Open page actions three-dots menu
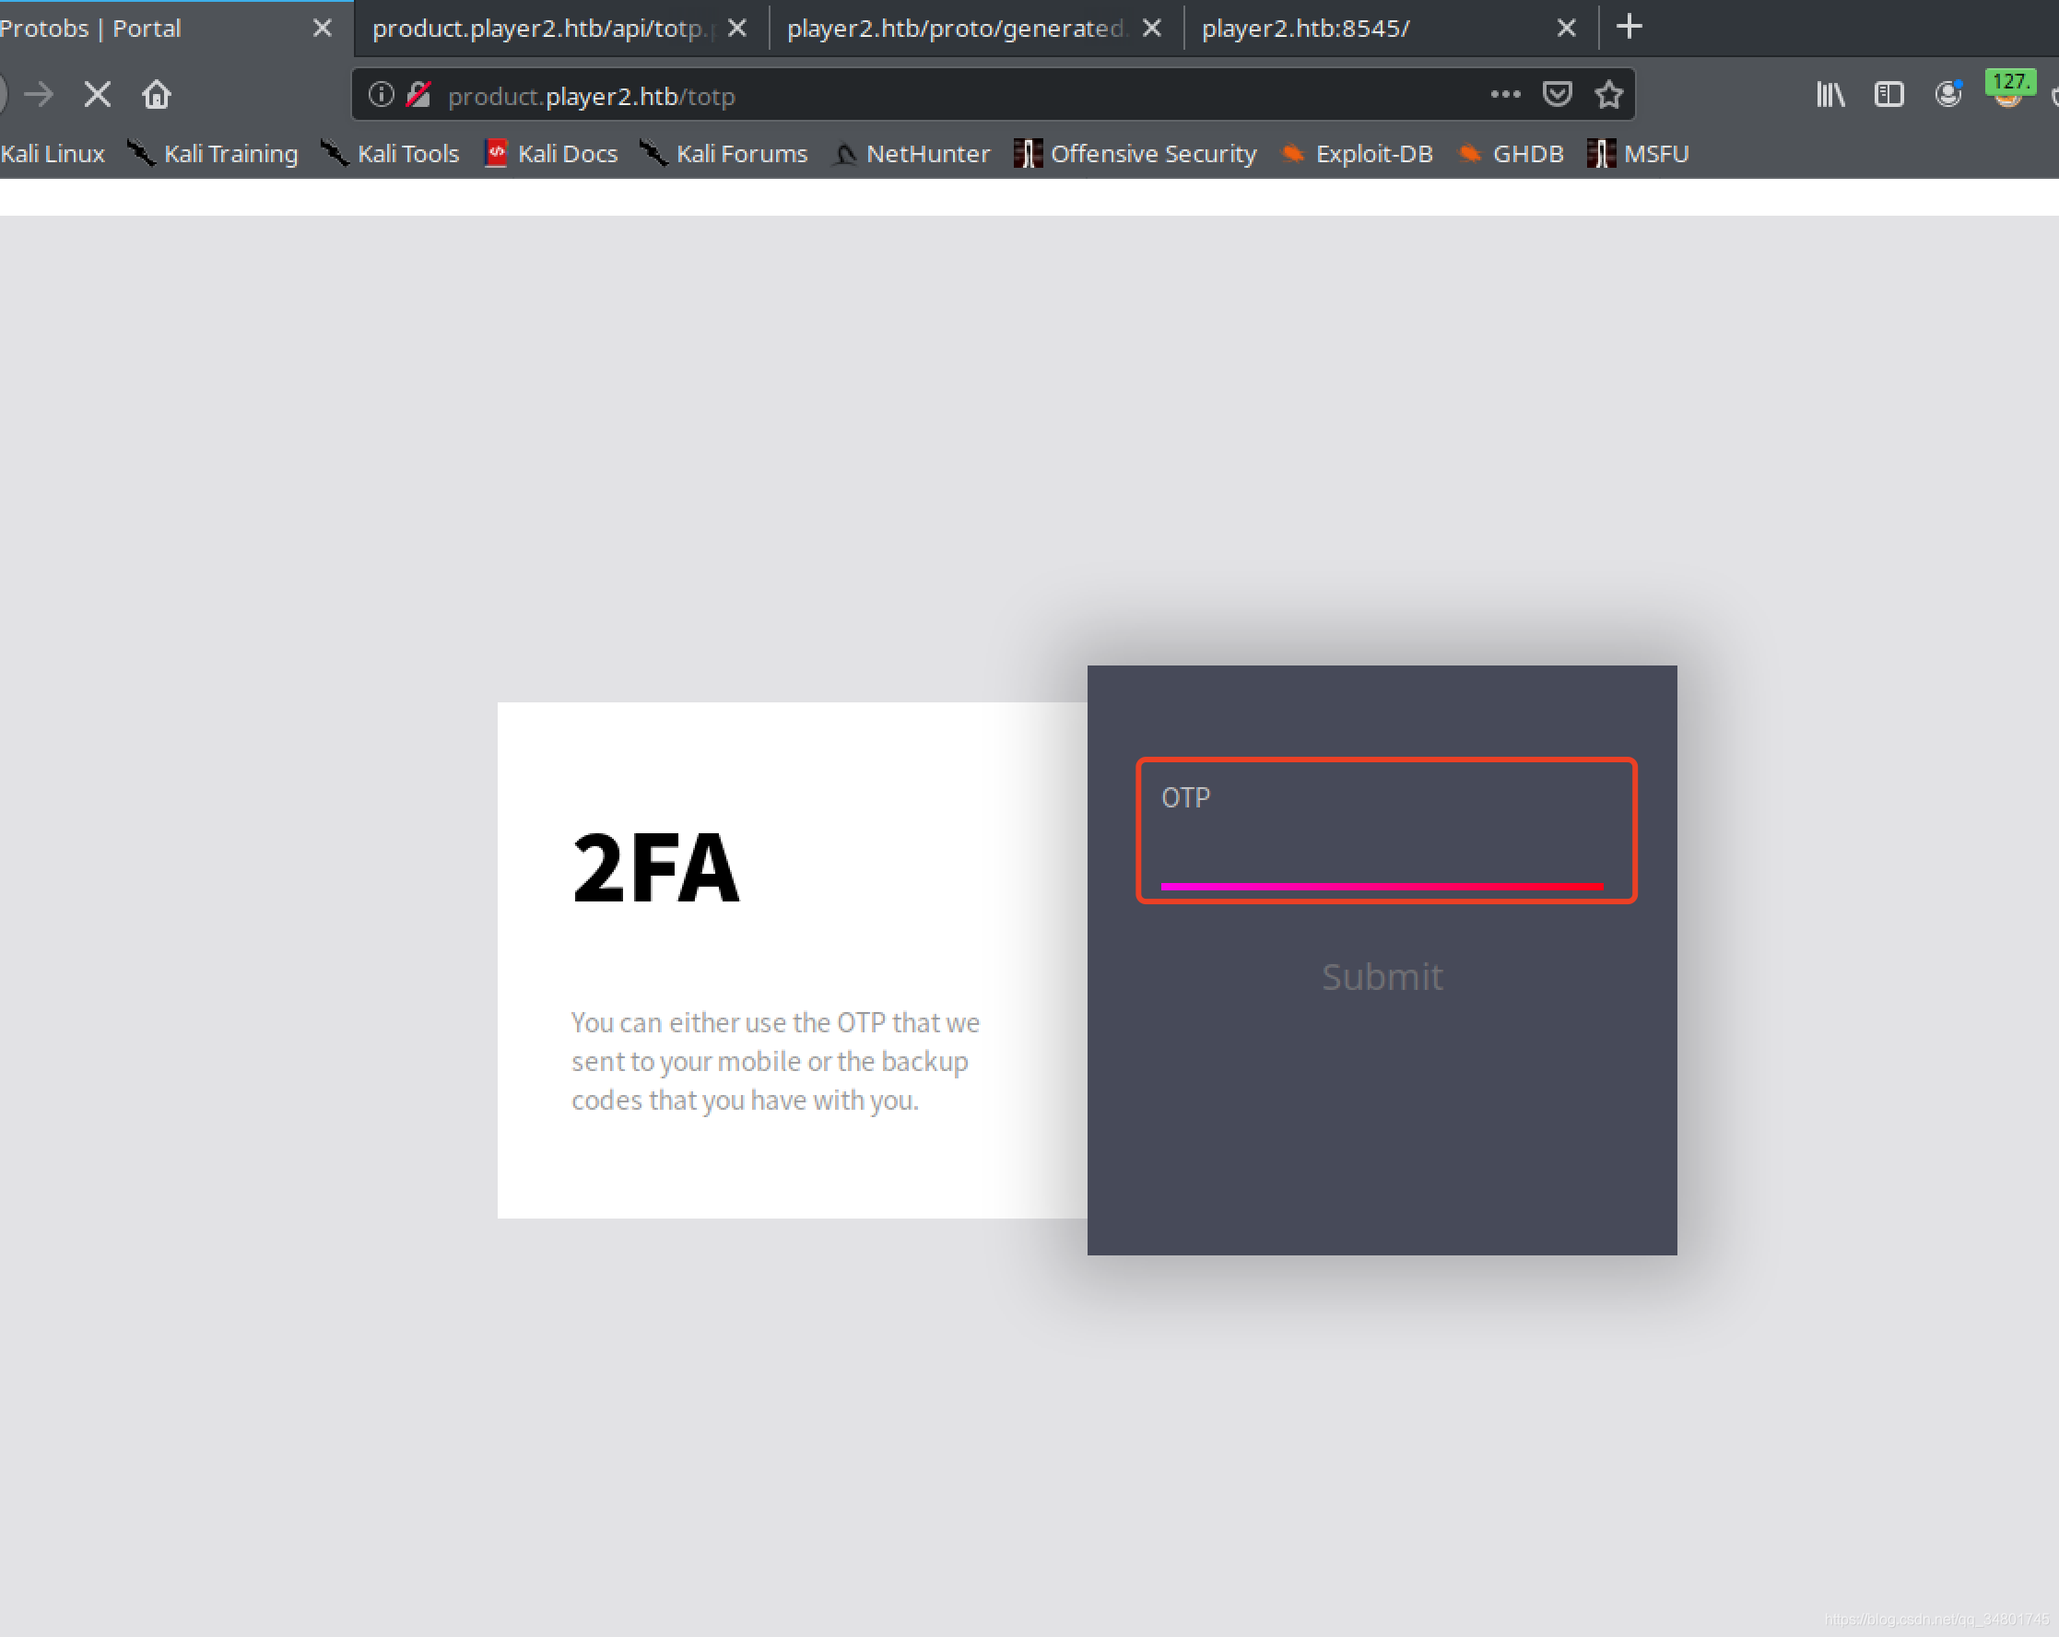2059x1637 pixels. point(1505,95)
